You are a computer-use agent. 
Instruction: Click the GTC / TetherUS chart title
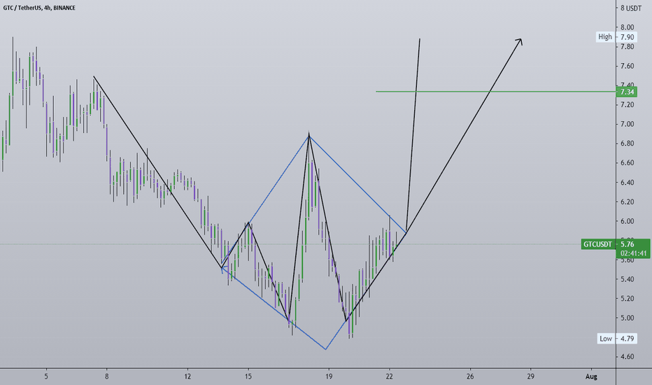pos(39,8)
